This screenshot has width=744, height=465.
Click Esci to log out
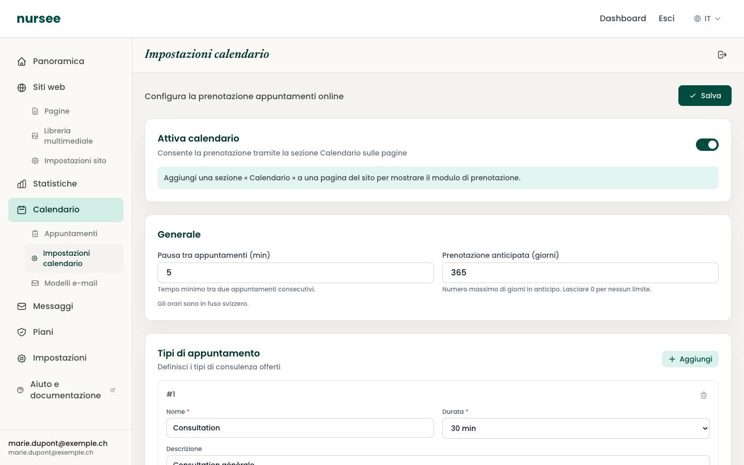[x=667, y=19]
